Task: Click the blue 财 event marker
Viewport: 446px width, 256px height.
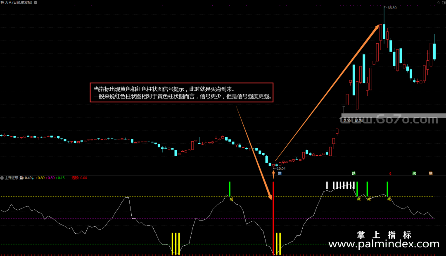Action: [x=280, y=173]
